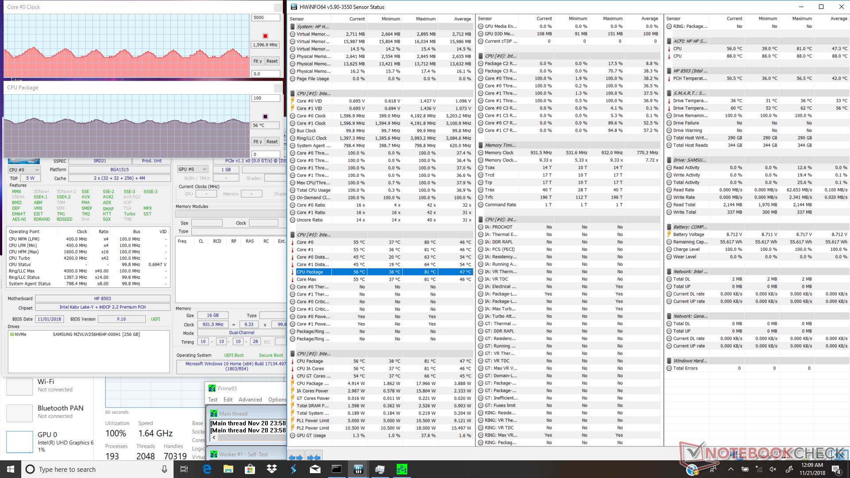Open the Prime95 Options menu
Screen dimensions: 850x478
(277, 400)
